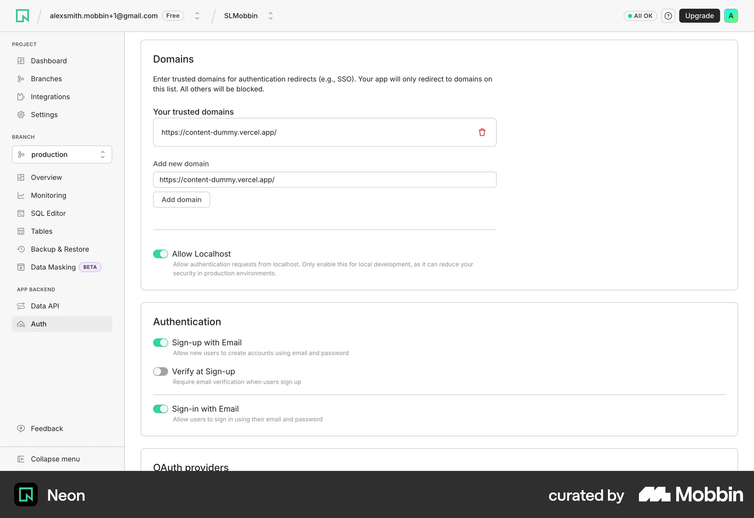The image size is (754, 518).
Task: Click the Tables icon in sidebar
Action: pyautogui.click(x=21, y=231)
